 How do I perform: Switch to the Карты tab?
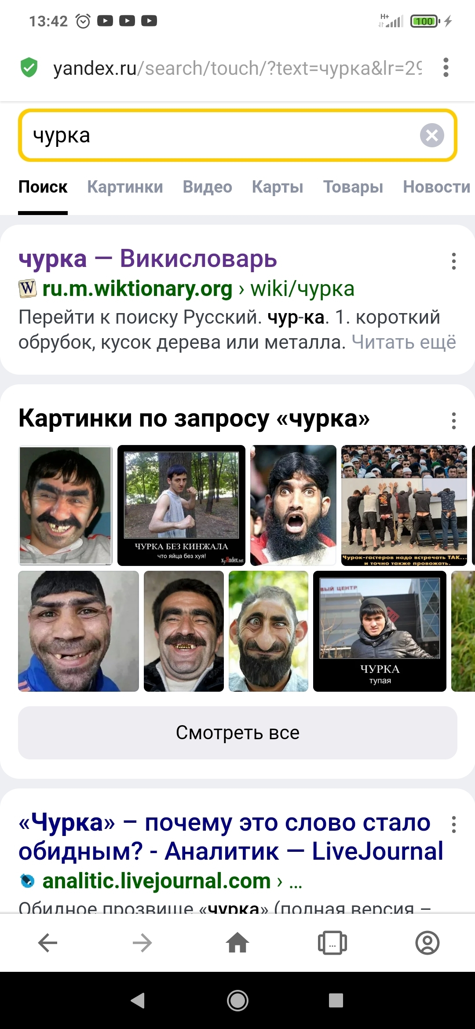[278, 187]
